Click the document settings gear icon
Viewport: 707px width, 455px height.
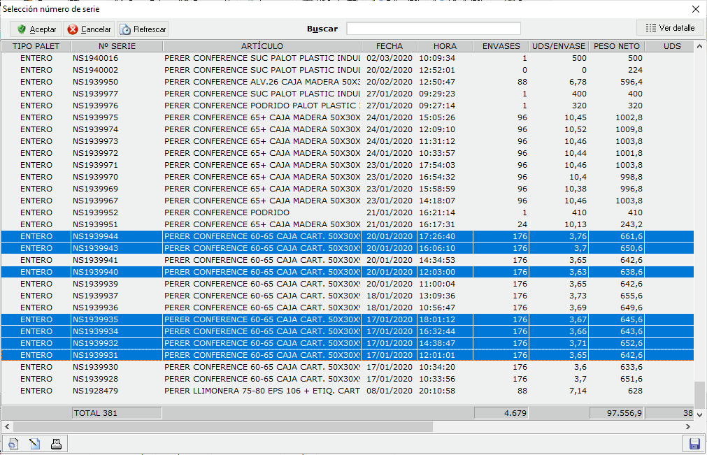[13, 445]
